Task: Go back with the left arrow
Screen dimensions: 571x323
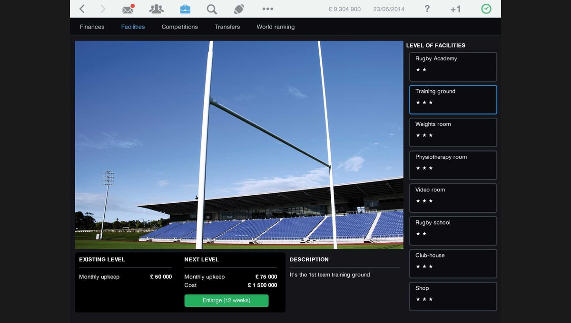Action: tap(82, 9)
